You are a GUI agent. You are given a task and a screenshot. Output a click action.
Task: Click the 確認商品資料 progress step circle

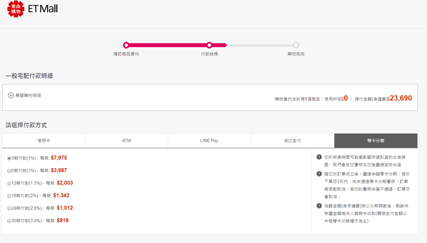pyautogui.click(x=126, y=45)
